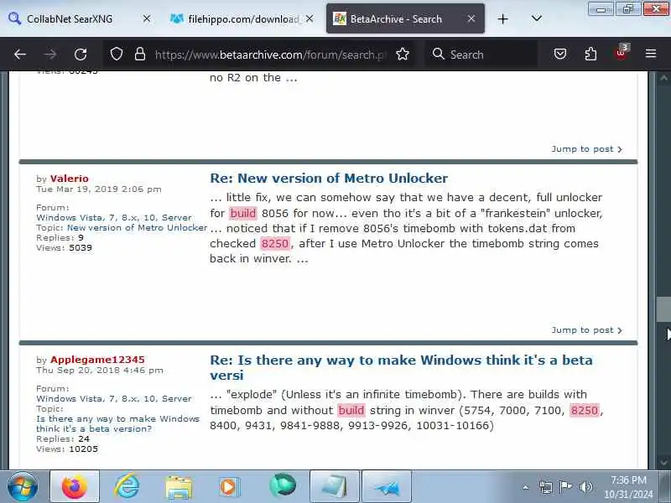Open Windows Explorer folder in taskbar
The height and width of the screenshot is (503, 671).
coord(179,487)
